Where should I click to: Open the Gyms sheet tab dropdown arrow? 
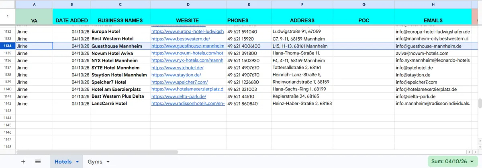click(108, 162)
